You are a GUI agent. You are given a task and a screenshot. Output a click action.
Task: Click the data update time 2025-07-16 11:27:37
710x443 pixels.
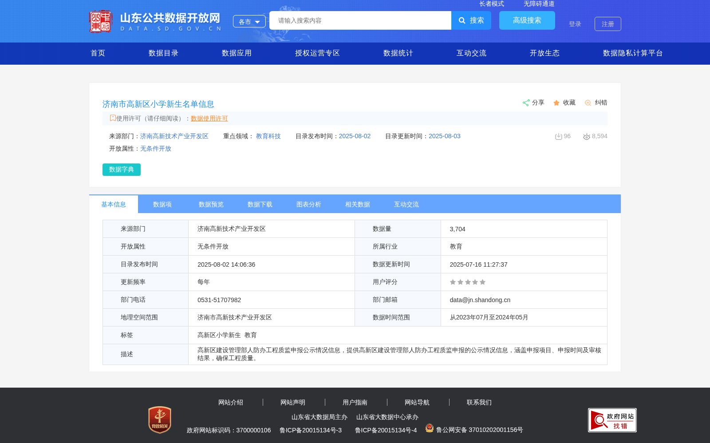coord(478,264)
